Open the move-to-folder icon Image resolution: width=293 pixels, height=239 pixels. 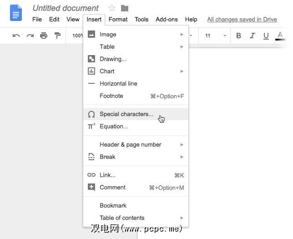click(125, 8)
